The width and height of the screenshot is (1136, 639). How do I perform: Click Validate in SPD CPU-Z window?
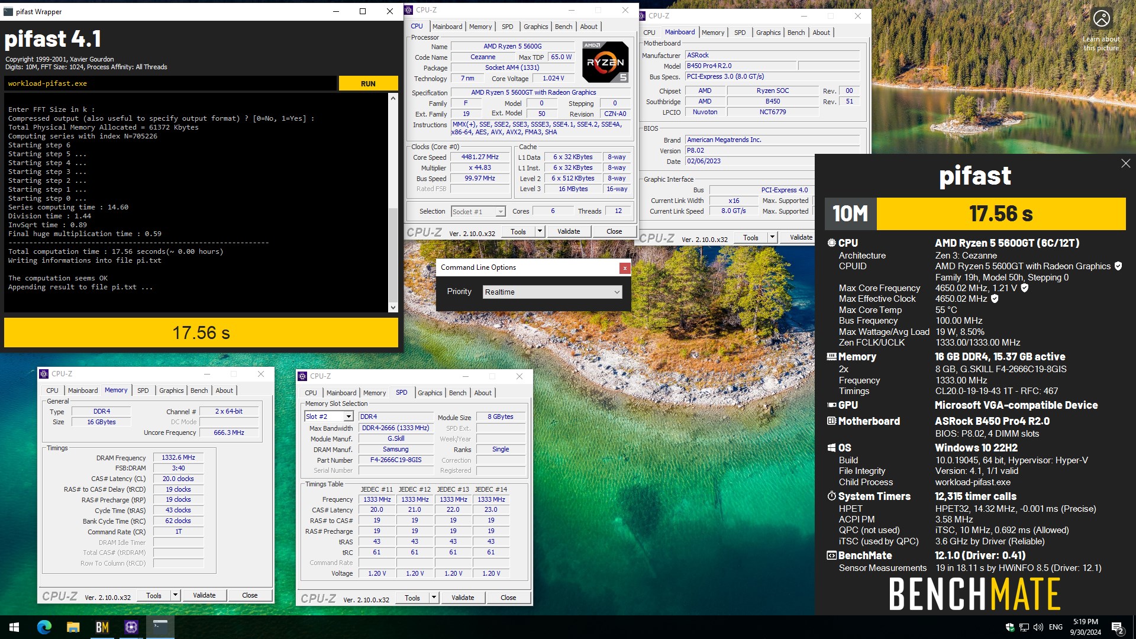pos(463,598)
